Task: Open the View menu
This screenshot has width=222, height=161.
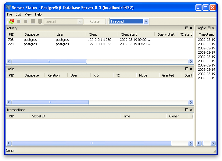Action: (x=28, y=14)
